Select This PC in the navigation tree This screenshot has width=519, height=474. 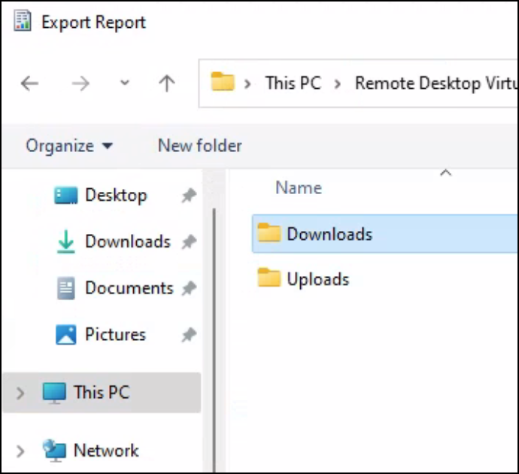point(101,392)
